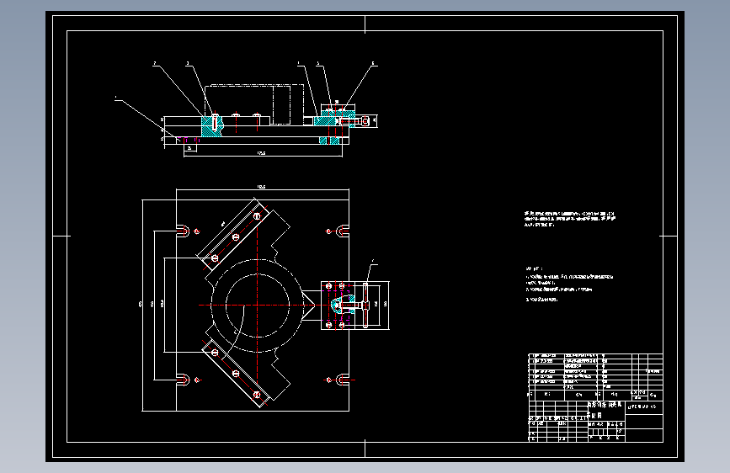Select the left cyan hatched section in side view
Screen dimensions: 730x473
click(x=211, y=126)
